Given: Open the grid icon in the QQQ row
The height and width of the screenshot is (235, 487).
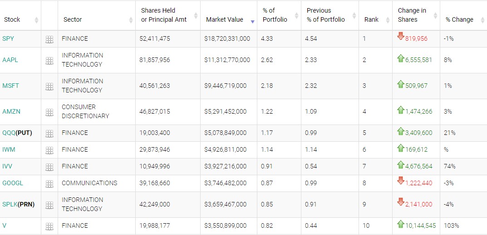Looking at the screenshot, I should click(49, 134).
